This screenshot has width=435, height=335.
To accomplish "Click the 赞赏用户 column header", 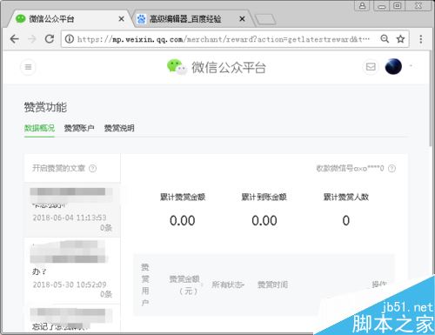I will click(145, 285).
